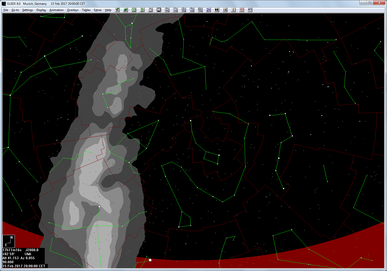
Task: Click the star with green arrow toolbar icon
Action: [x=117, y=10]
